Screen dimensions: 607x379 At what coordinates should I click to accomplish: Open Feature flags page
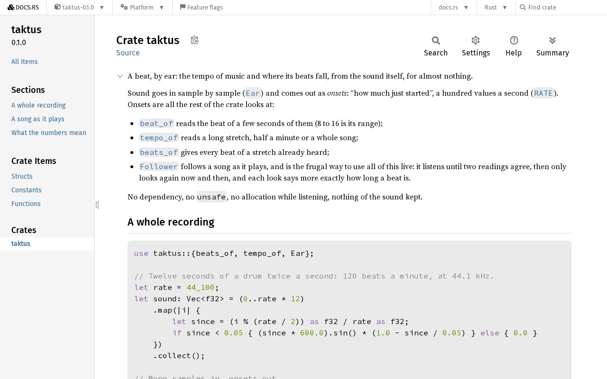tap(201, 7)
